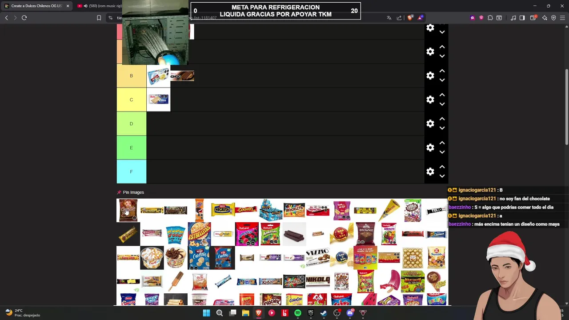Open the weather widget showing 24°C

click(22, 313)
